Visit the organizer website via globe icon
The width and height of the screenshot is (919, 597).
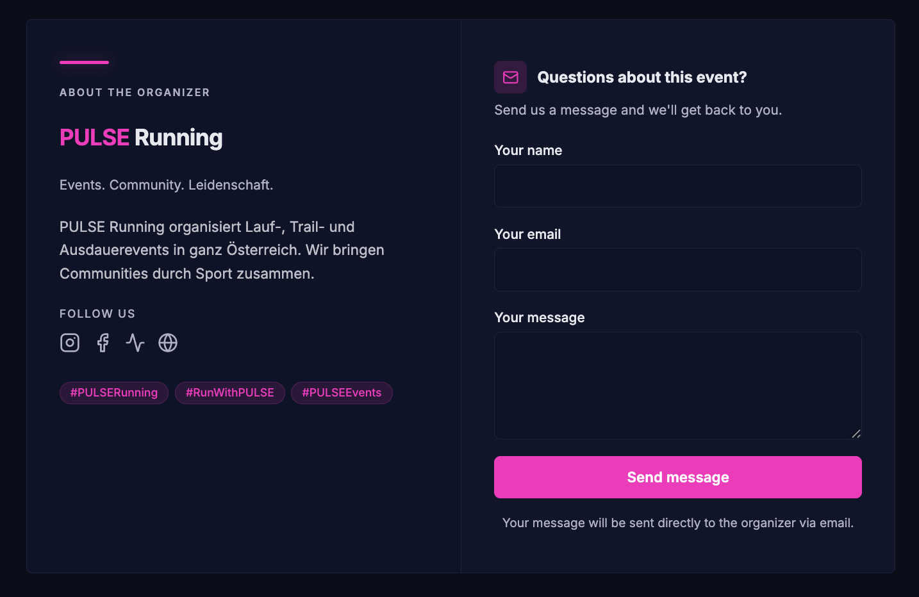[x=168, y=343]
